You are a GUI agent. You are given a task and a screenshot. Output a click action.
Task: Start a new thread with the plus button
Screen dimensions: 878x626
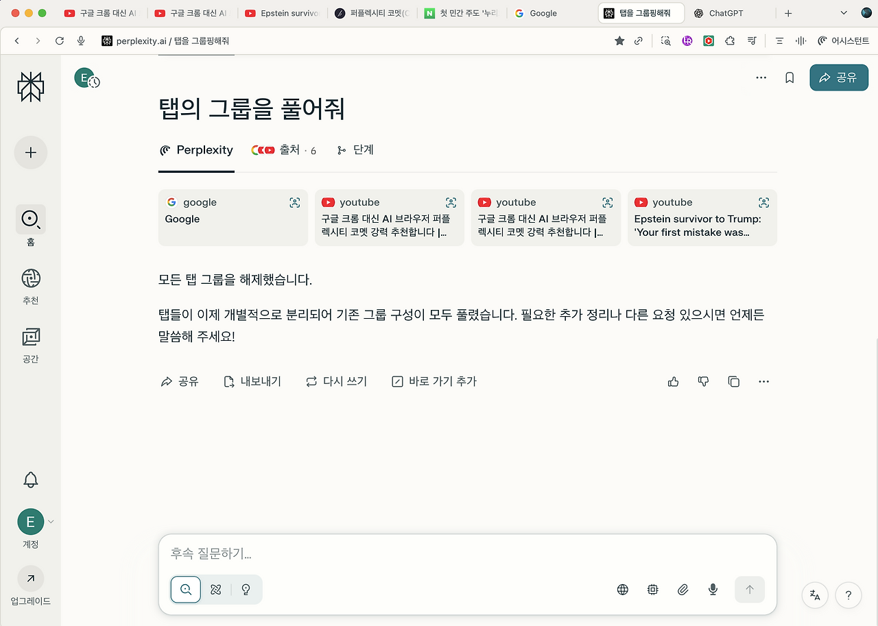click(31, 152)
